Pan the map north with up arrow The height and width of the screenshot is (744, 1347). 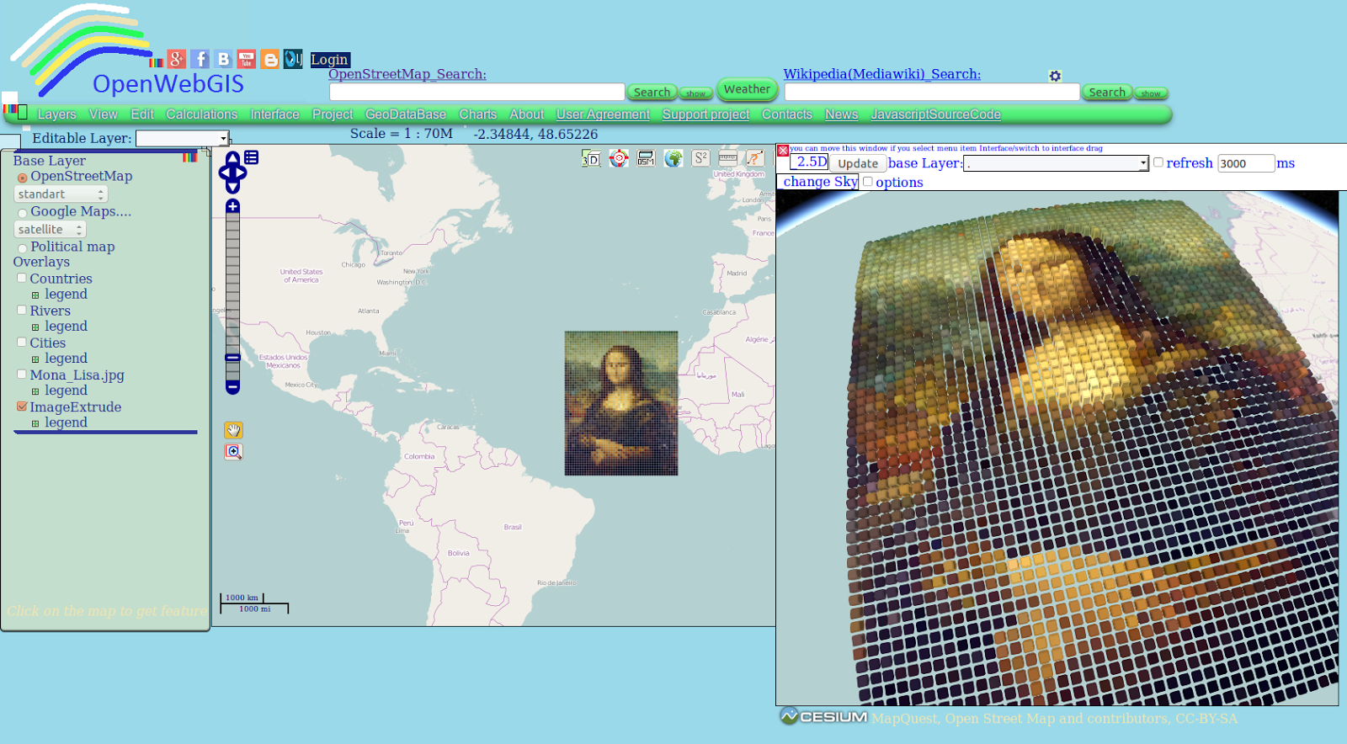click(x=232, y=158)
